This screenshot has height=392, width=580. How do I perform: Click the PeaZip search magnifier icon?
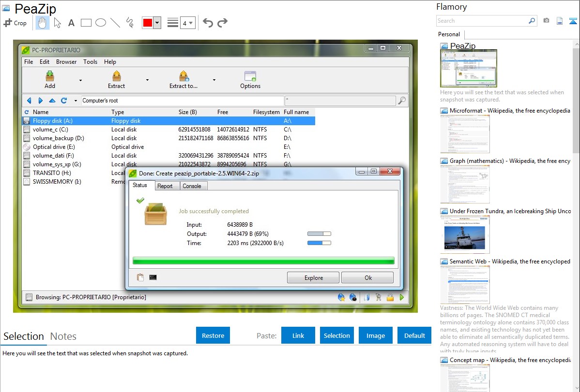point(402,101)
